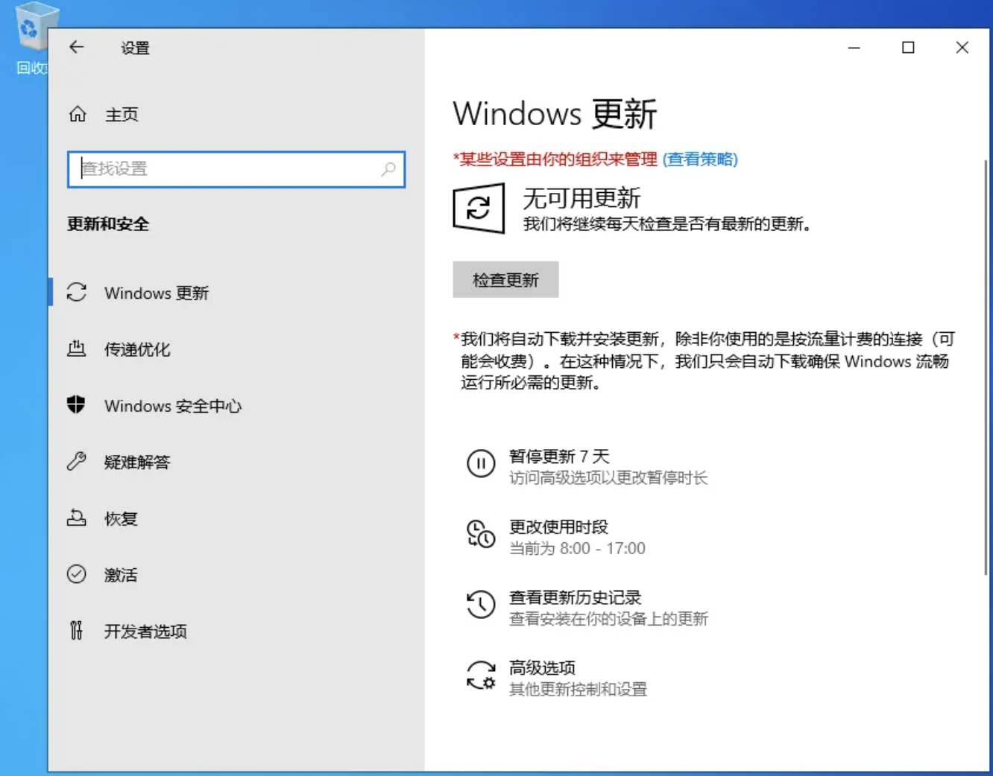Click the back arrow in Settings
Screen dimensions: 993x776
76,48
